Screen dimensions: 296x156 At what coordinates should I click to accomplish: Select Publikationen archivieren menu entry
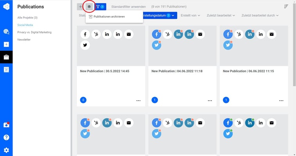(x=114, y=16)
